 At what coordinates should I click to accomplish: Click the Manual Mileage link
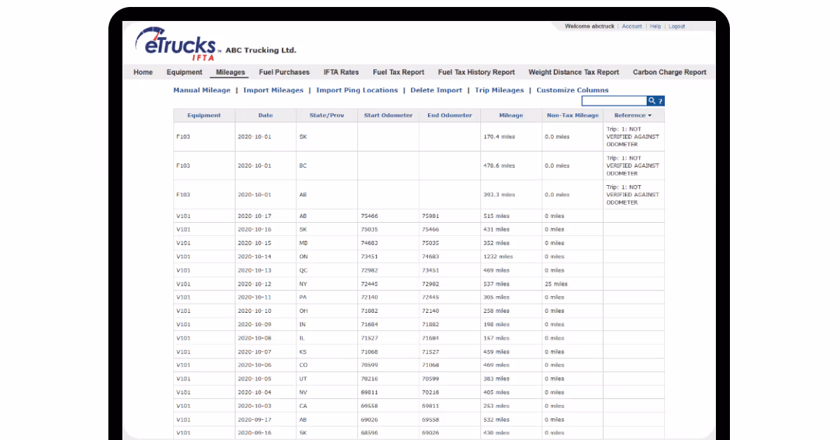pos(201,90)
